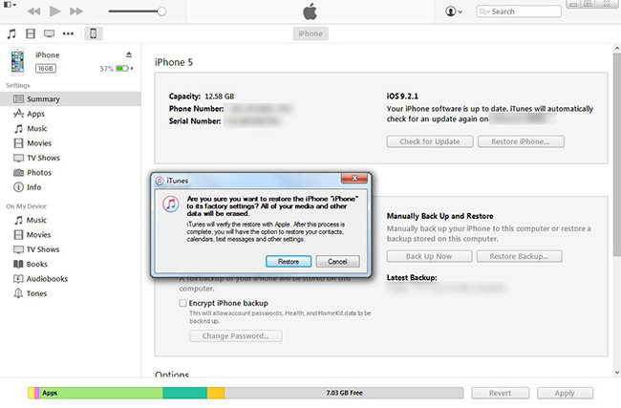Viewport: 621px width, 408px height.
Task: Click the fast forward next button
Action: click(76, 11)
